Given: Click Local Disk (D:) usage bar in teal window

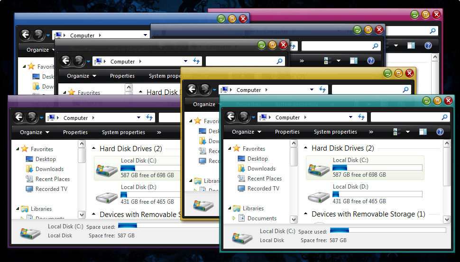Looking at the screenshot, I should 377,194.
